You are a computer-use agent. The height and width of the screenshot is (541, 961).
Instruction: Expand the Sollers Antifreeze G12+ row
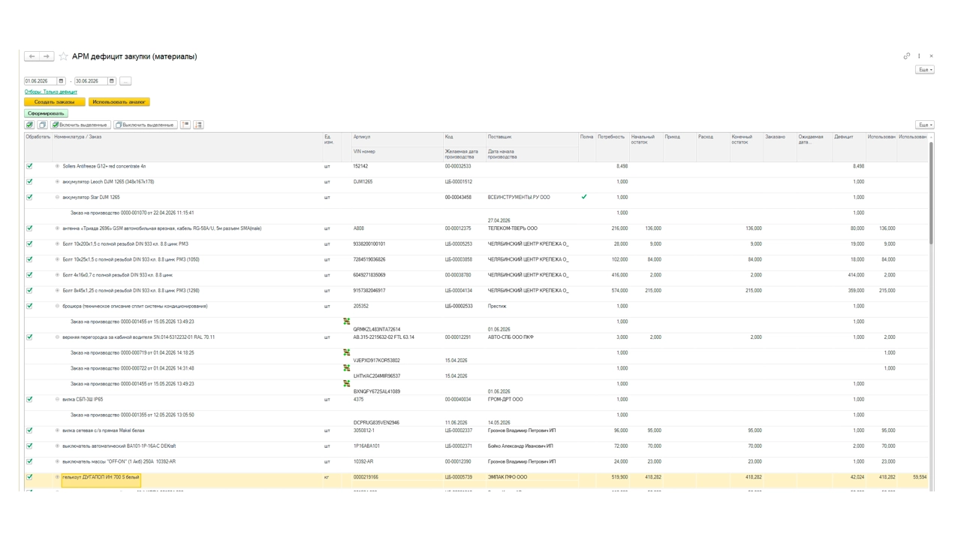[x=58, y=166]
